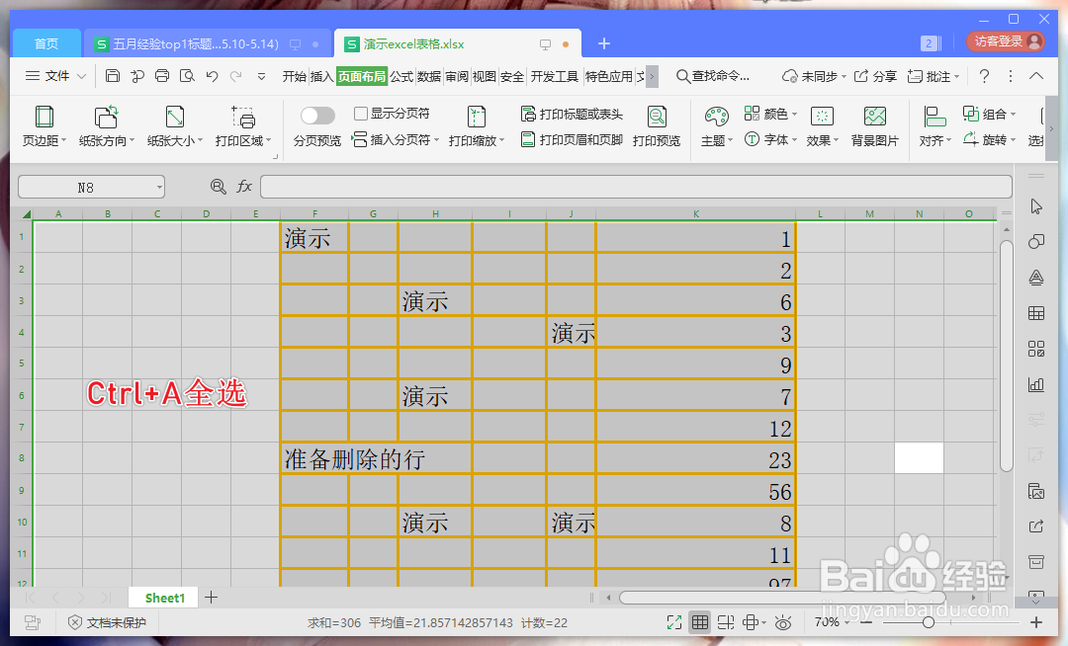The height and width of the screenshot is (646, 1068).
Task: Enable the 显示分页符 checkbox
Action: coord(361,115)
